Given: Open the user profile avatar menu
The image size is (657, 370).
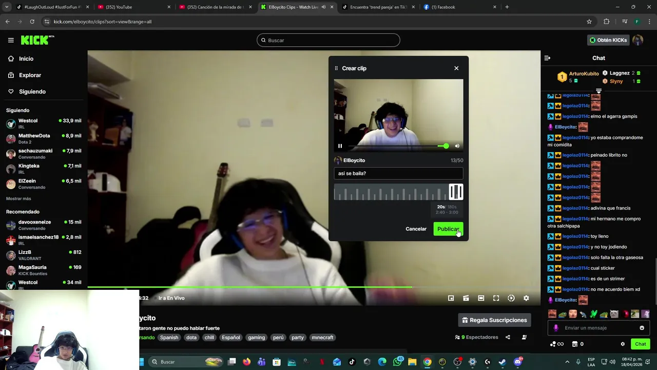Looking at the screenshot, I should coord(637,40).
